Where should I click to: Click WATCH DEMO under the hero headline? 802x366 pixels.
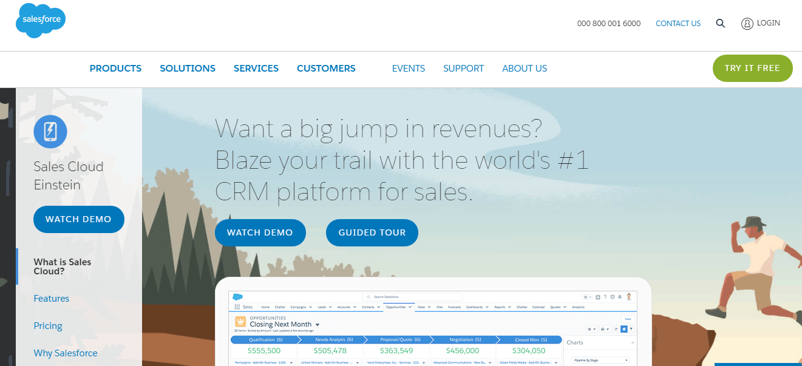[260, 232]
